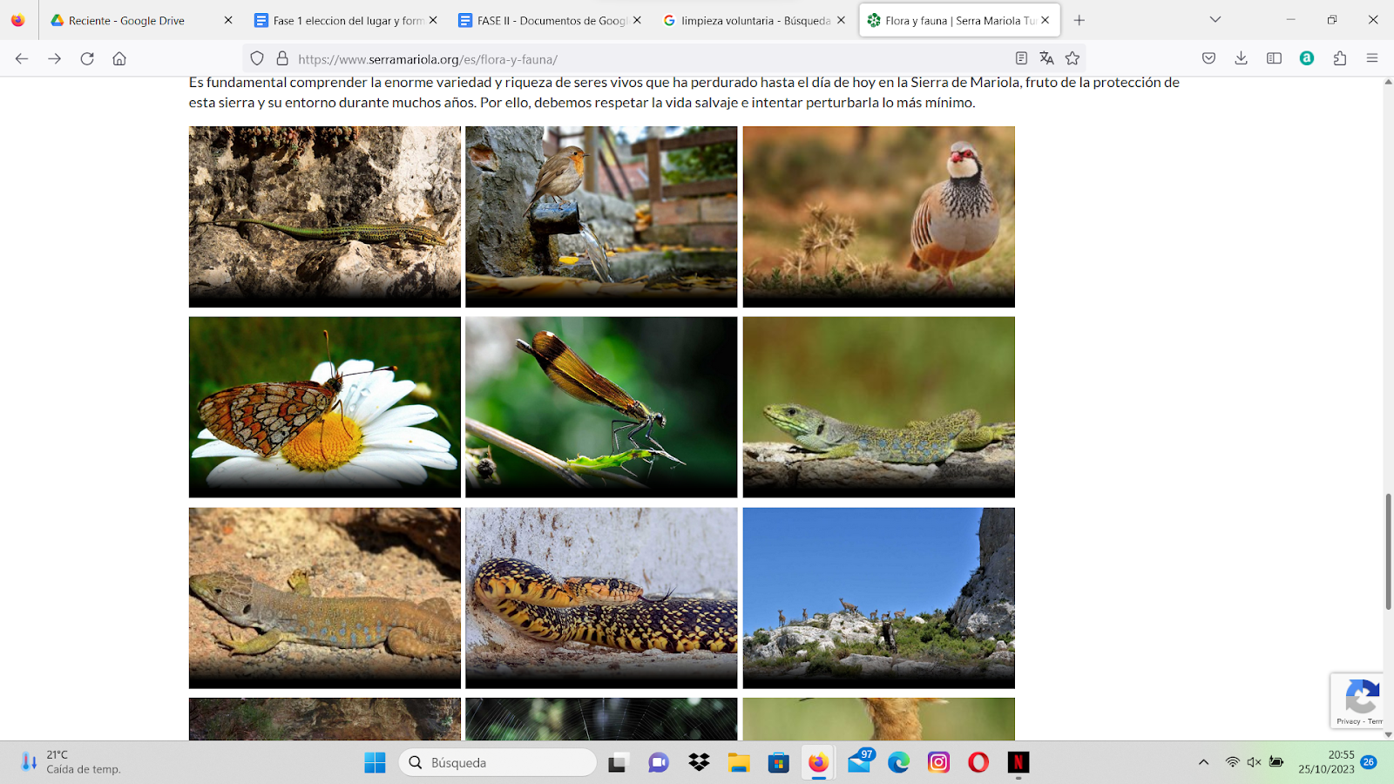List all tabs dropdown arrow
This screenshot has width=1394, height=784.
coord(1215,20)
